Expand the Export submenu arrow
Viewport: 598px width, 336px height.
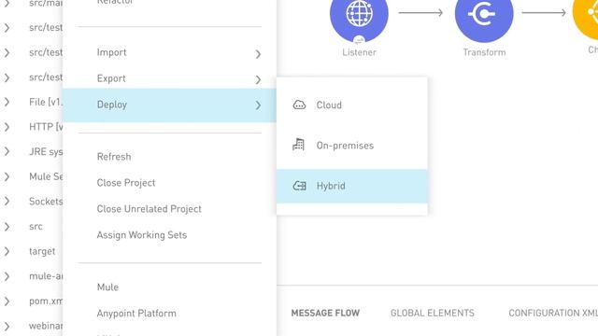tap(258, 79)
